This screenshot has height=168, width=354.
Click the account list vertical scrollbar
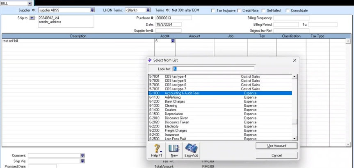(294, 106)
